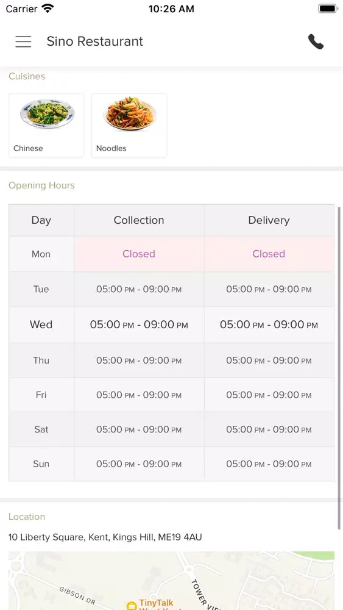The height and width of the screenshot is (610, 343).
Task: Click the Tue row label
Action: (x=41, y=289)
